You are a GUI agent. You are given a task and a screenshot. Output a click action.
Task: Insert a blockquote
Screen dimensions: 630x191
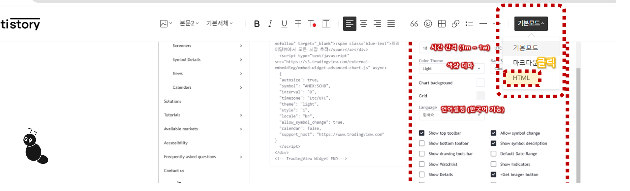(414, 24)
